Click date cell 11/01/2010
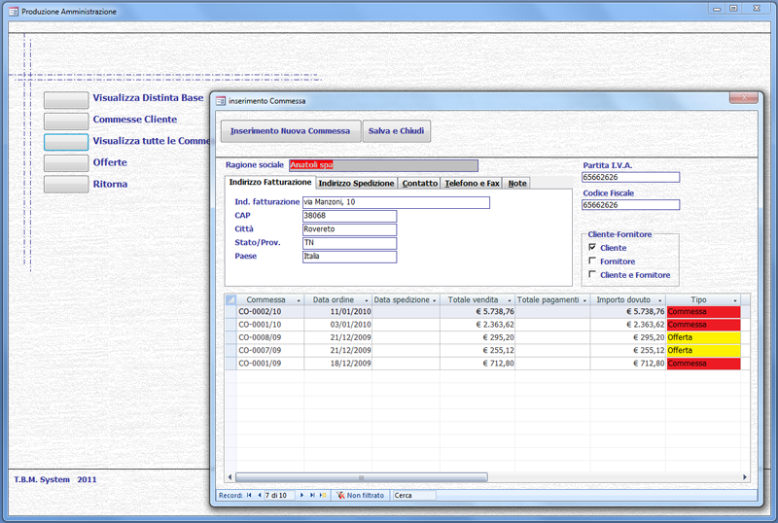The width and height of the screenshot is (778, 523). (337, 312)
